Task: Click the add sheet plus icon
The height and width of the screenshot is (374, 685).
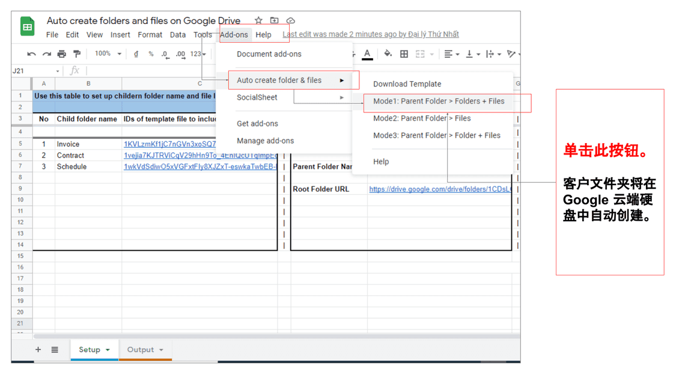Action: coord(38,349)
